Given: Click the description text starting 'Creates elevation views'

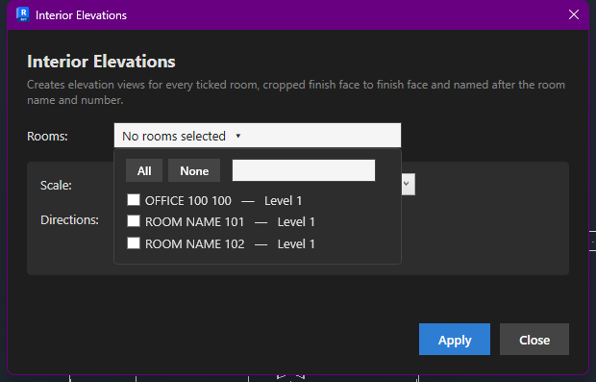Looking at the screenshot, I should coord(296,92).
